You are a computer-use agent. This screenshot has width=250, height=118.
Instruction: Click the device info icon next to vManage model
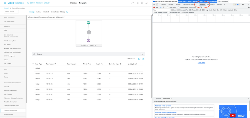tap(67, 12)
